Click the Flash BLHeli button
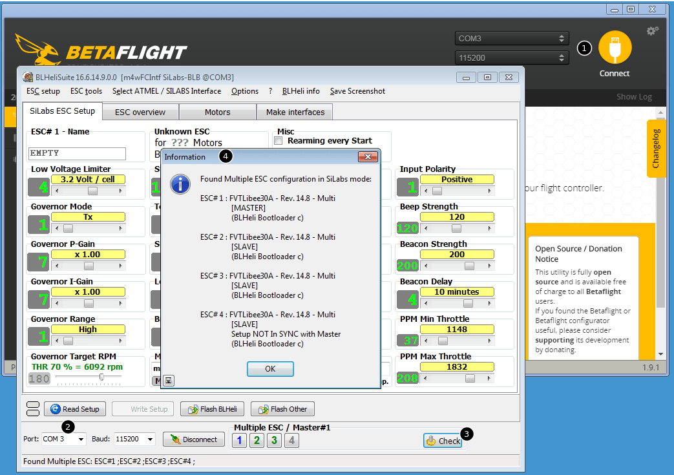The image size is (674, 475). [x=213, y=409]
